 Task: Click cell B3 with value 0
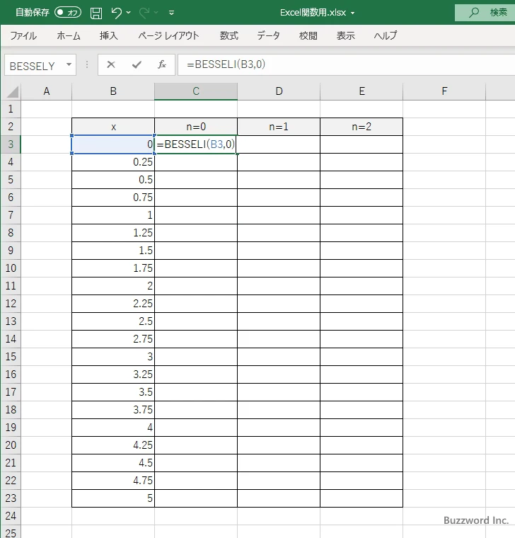pos(113,144)
